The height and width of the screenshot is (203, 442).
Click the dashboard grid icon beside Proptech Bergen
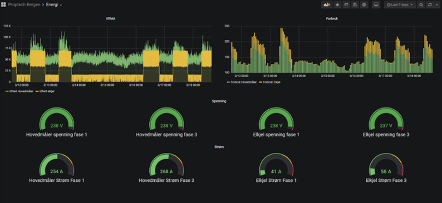click(x=4, y=5)
